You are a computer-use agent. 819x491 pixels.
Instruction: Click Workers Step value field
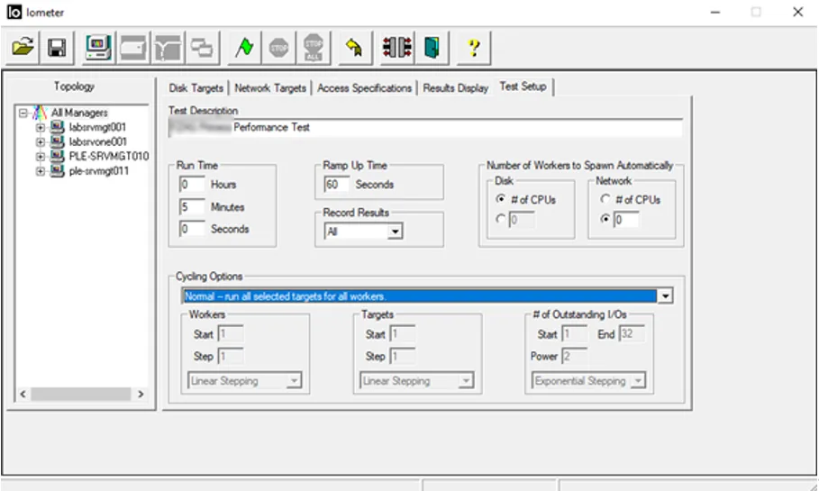231,356
